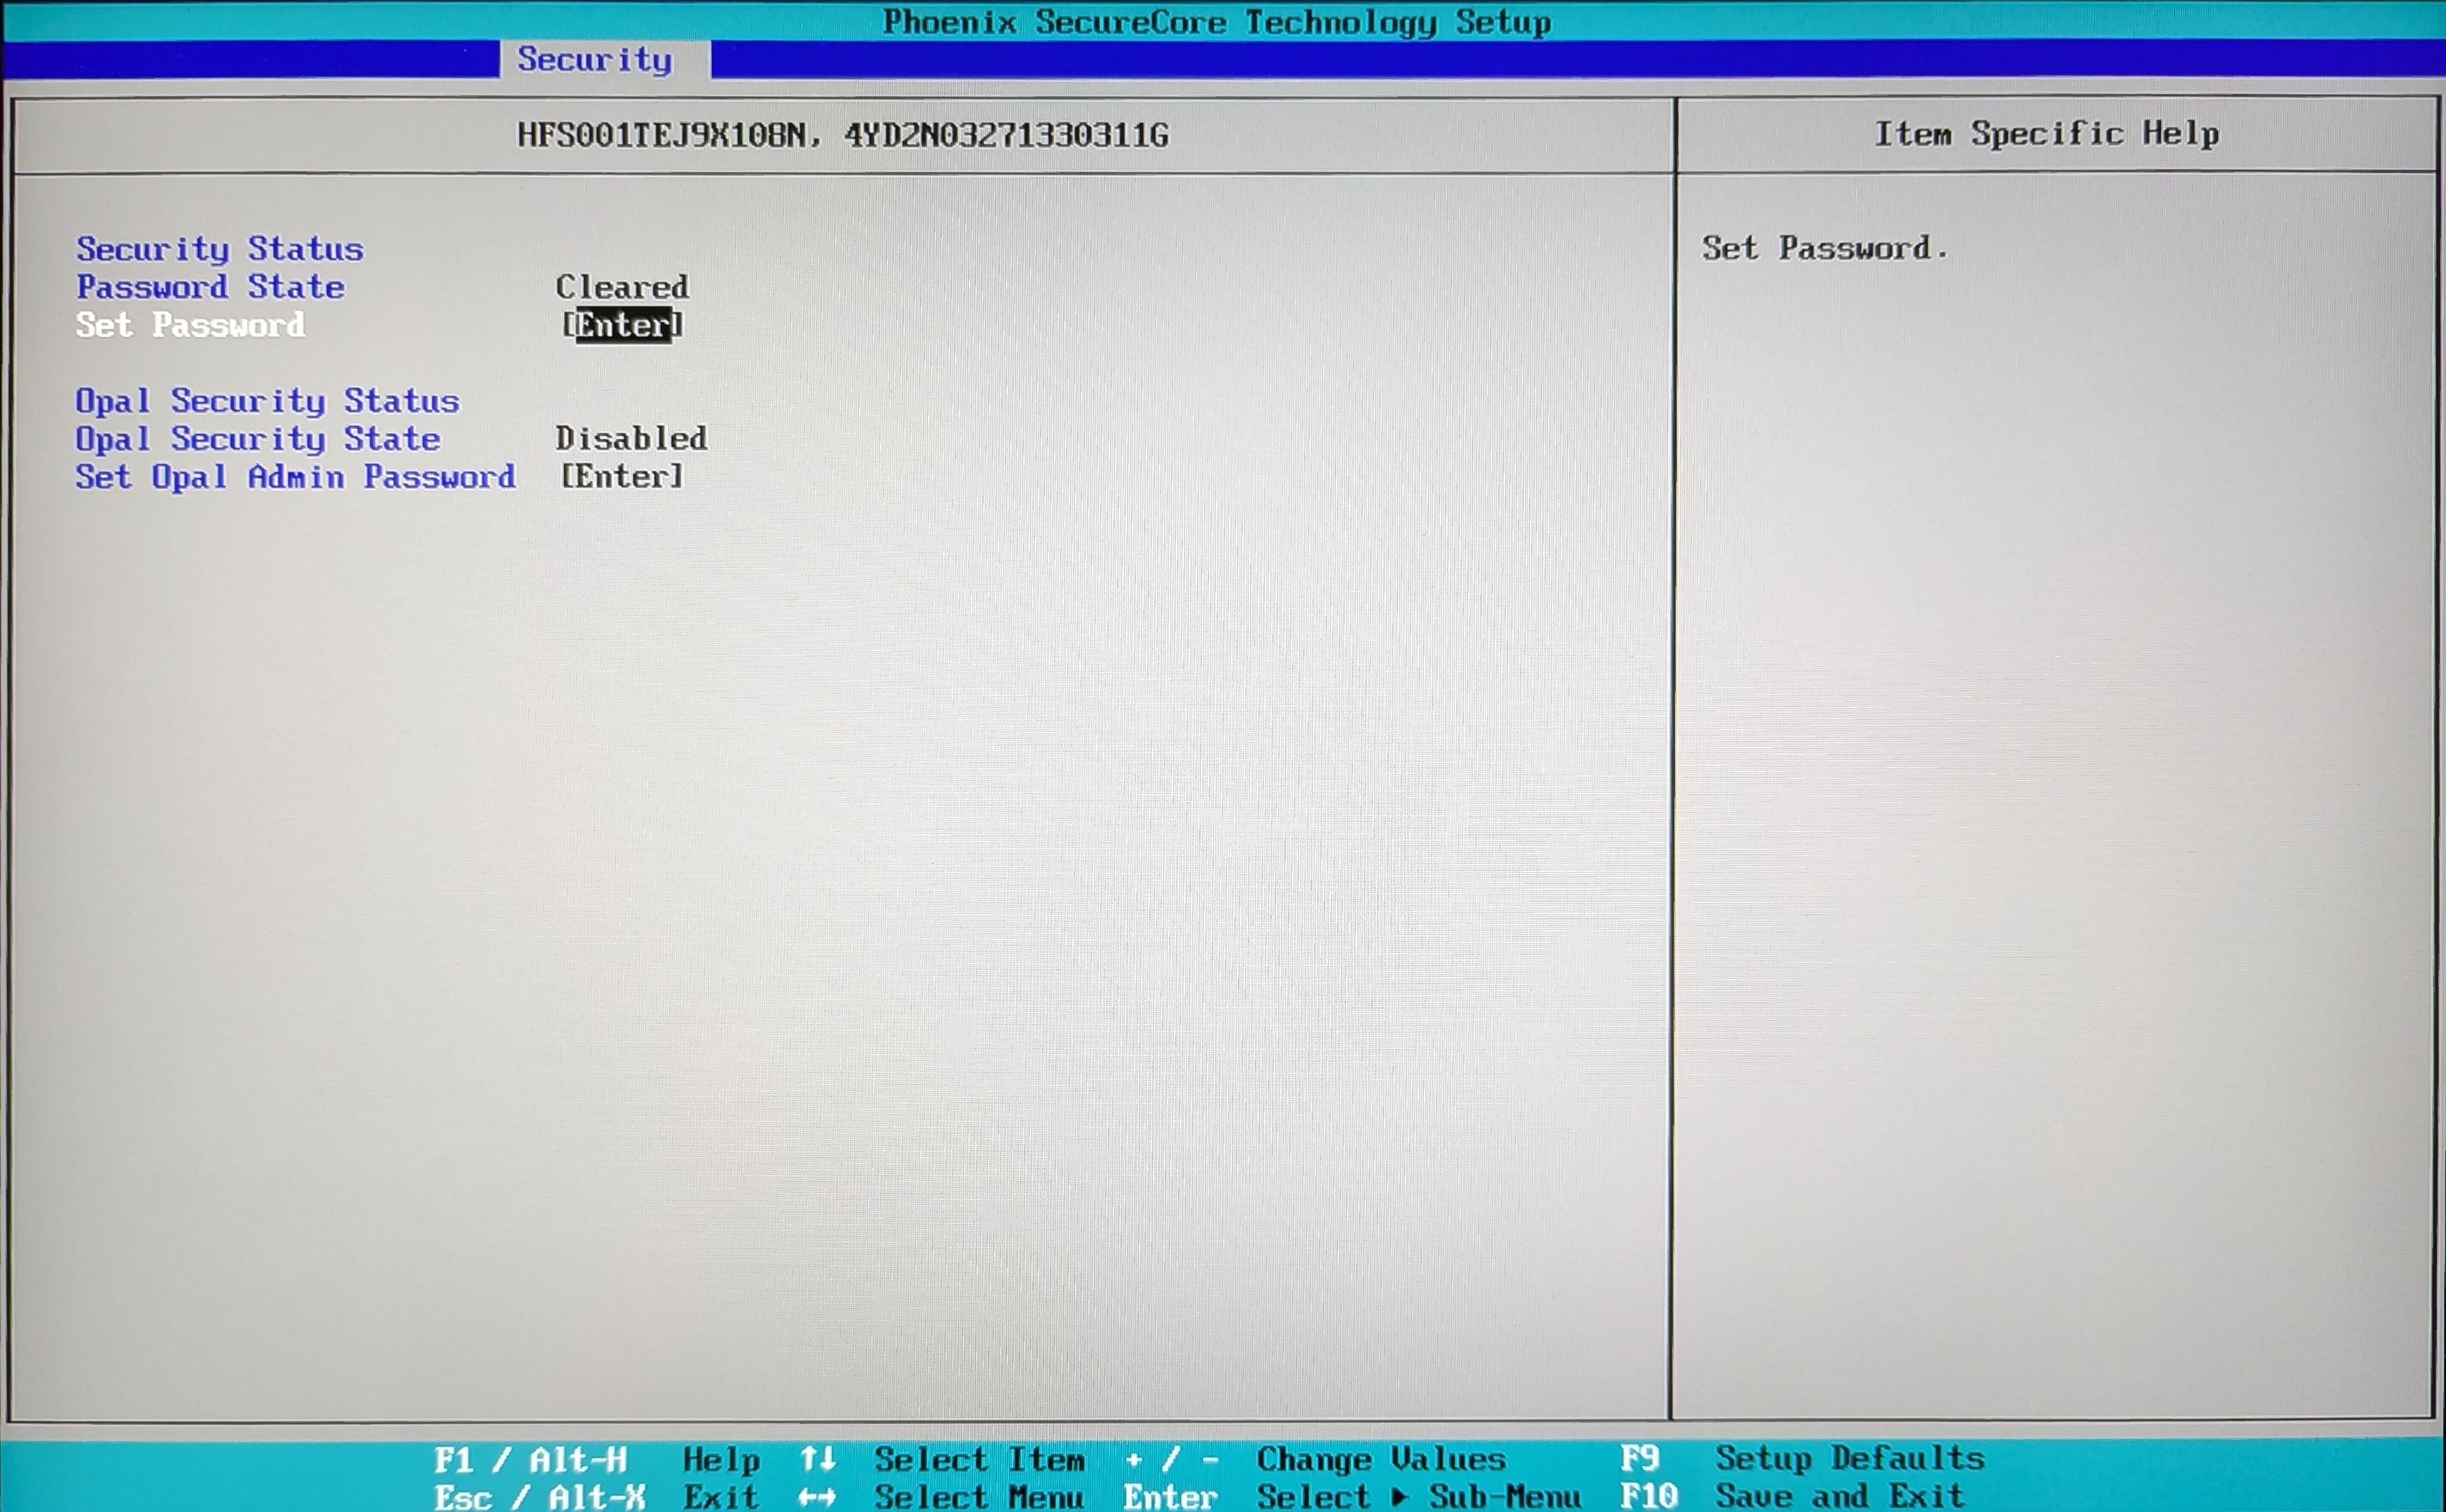Viewport: 2446px width, 1512px height.
Task: Click the Cleared password state value
Action: [x=622, y=287]
